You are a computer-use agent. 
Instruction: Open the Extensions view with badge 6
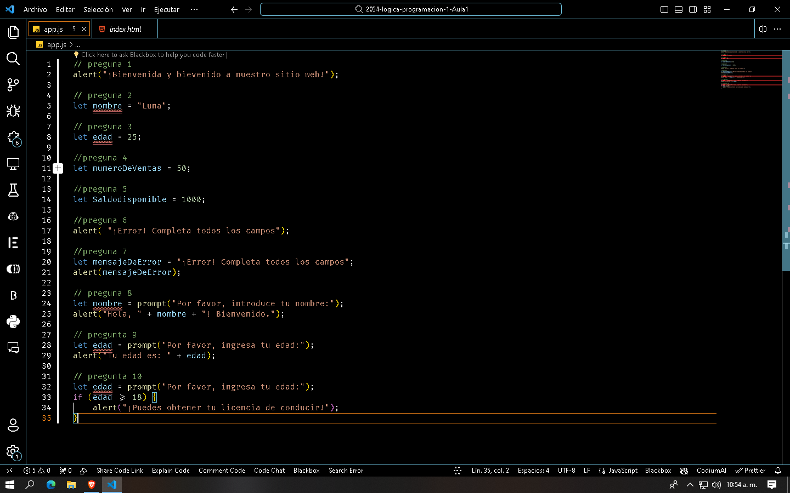(x=13, y=137)
